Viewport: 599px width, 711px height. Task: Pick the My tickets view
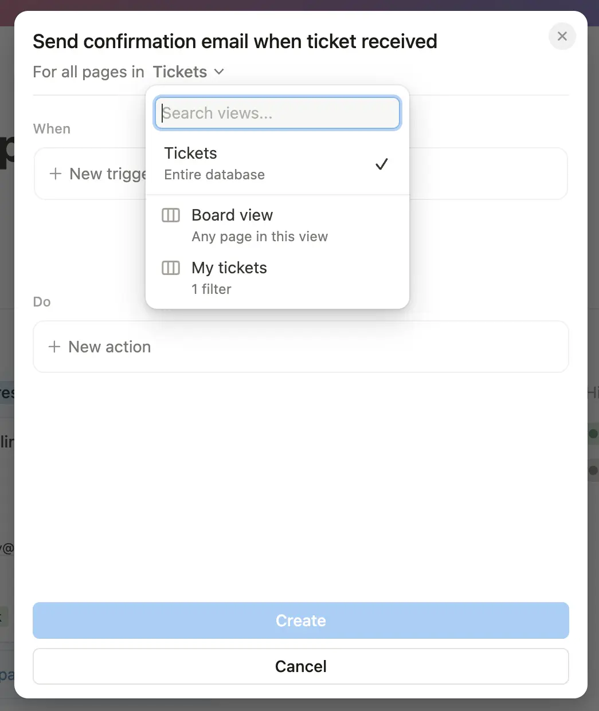229,268
